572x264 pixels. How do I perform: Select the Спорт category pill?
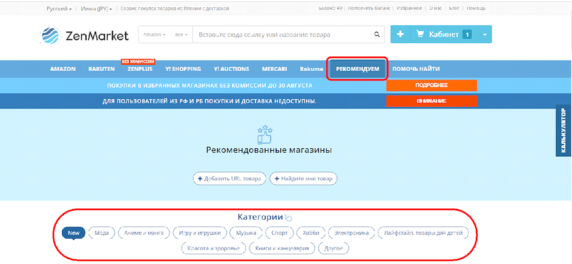280,233
